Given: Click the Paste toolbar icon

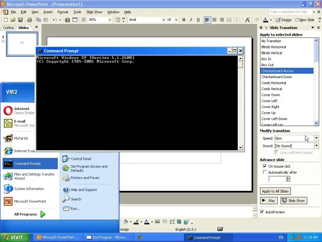Looking at the screenshot, I should point(46,20).
